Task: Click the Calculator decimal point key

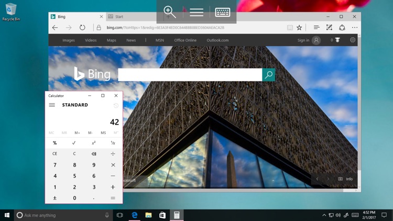Action: 94,198
